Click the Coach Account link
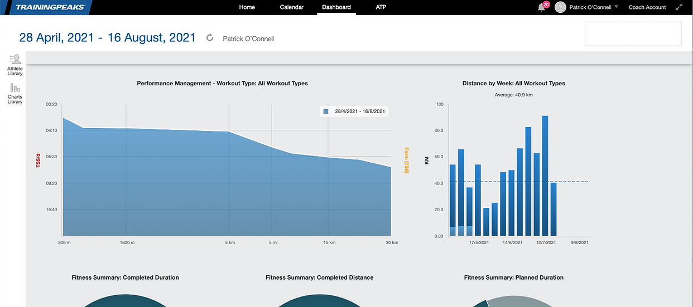The height and width of the screenshot is (307, 693). point(647,7)
